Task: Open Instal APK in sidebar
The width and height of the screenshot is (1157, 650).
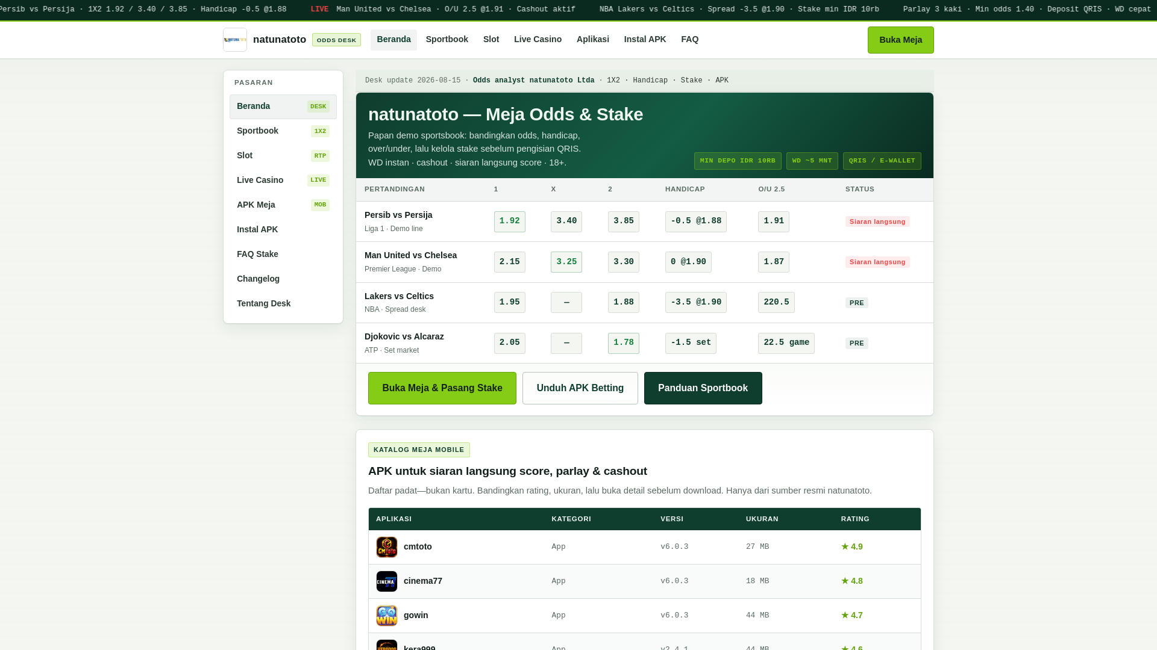Action: point(283,230)
